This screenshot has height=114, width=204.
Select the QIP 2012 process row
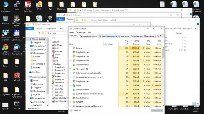115,102
